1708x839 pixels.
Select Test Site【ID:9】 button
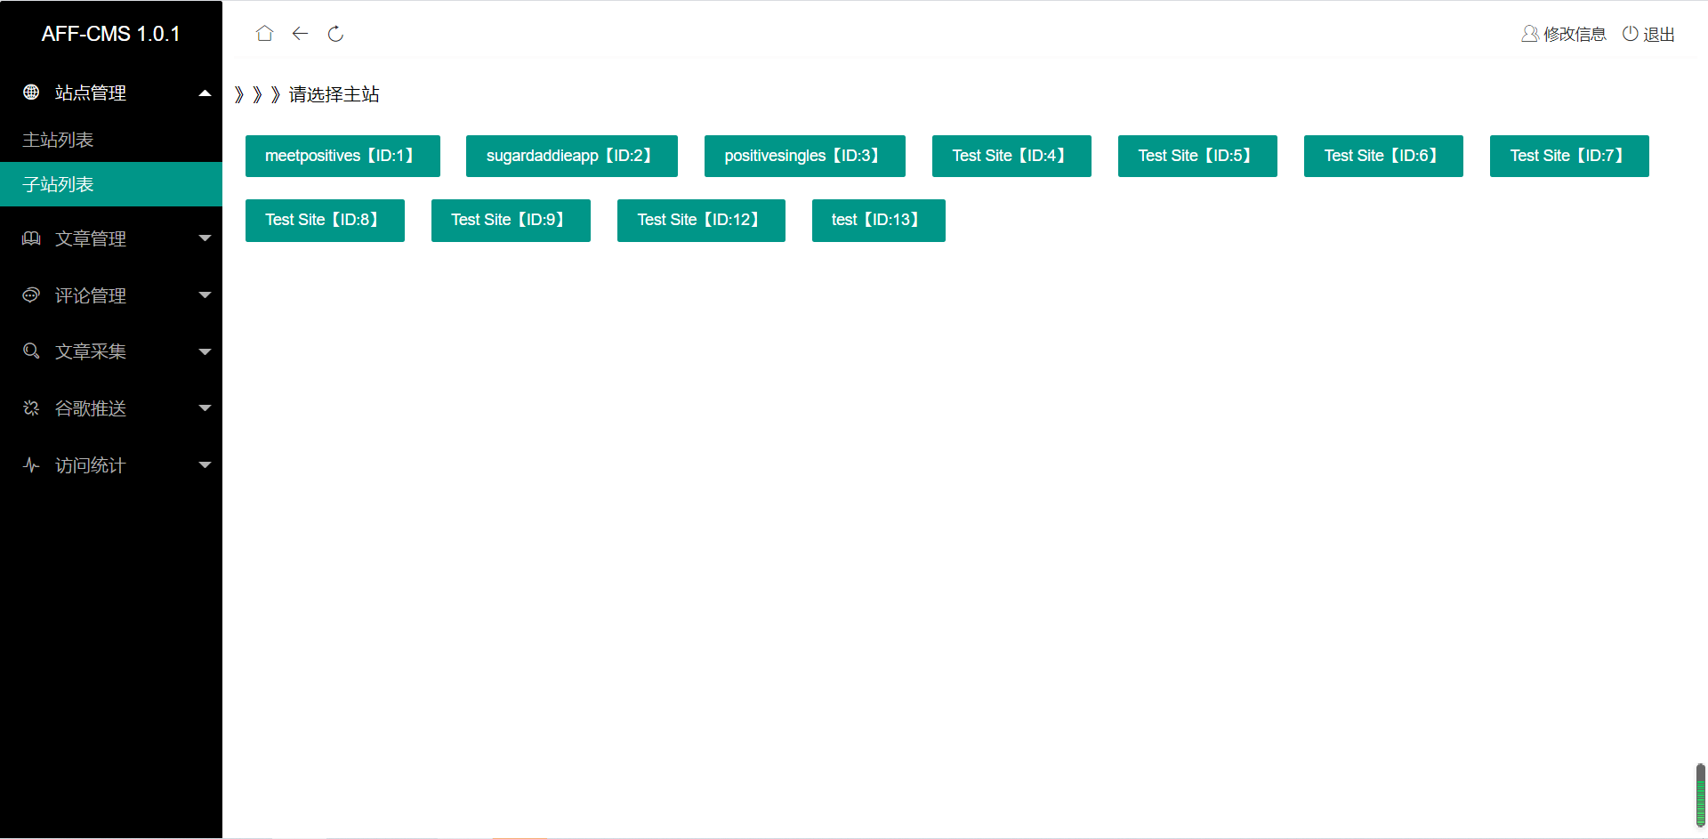511,220
